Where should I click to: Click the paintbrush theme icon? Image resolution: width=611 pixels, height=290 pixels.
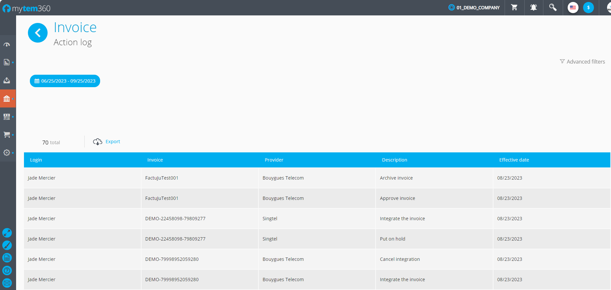pyautogui.click(x=7, y=245)
